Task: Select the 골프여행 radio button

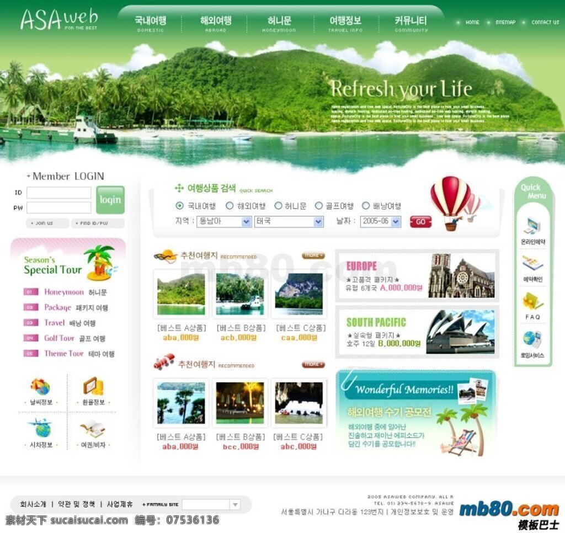Action: coord(318,206)
